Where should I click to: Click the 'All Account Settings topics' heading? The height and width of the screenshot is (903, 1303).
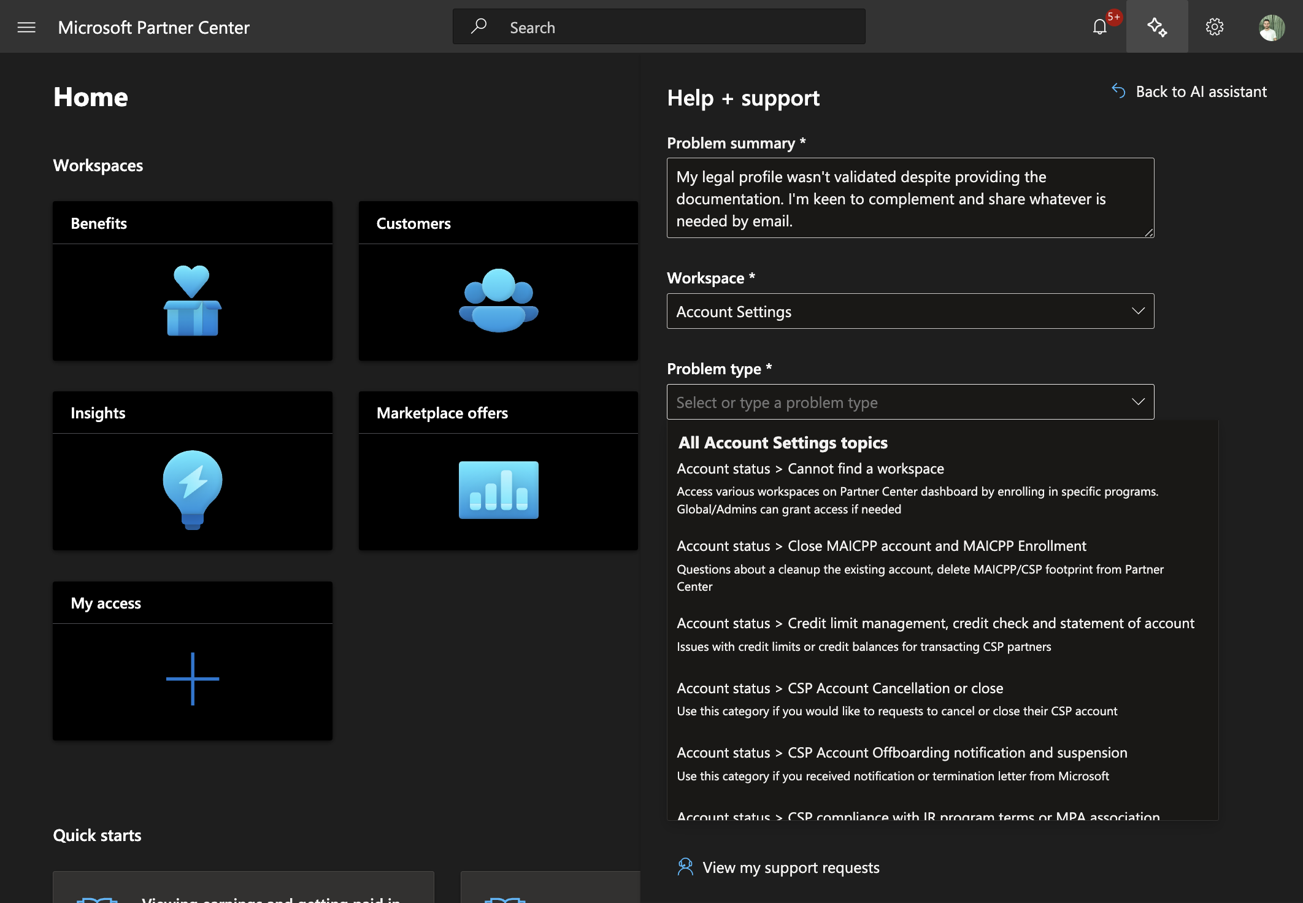[x=783, y=442]
